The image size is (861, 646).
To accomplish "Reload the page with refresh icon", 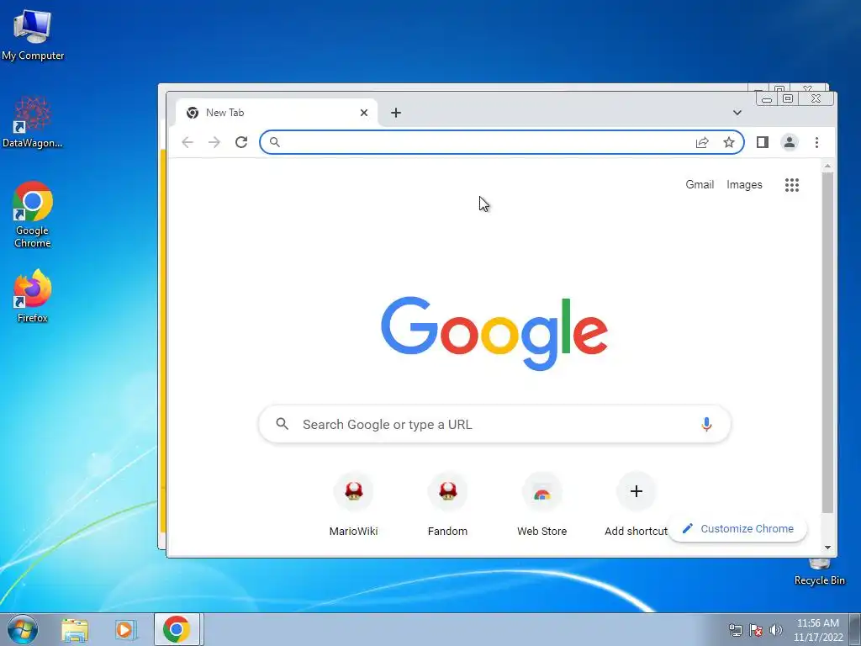I will 241,142.
